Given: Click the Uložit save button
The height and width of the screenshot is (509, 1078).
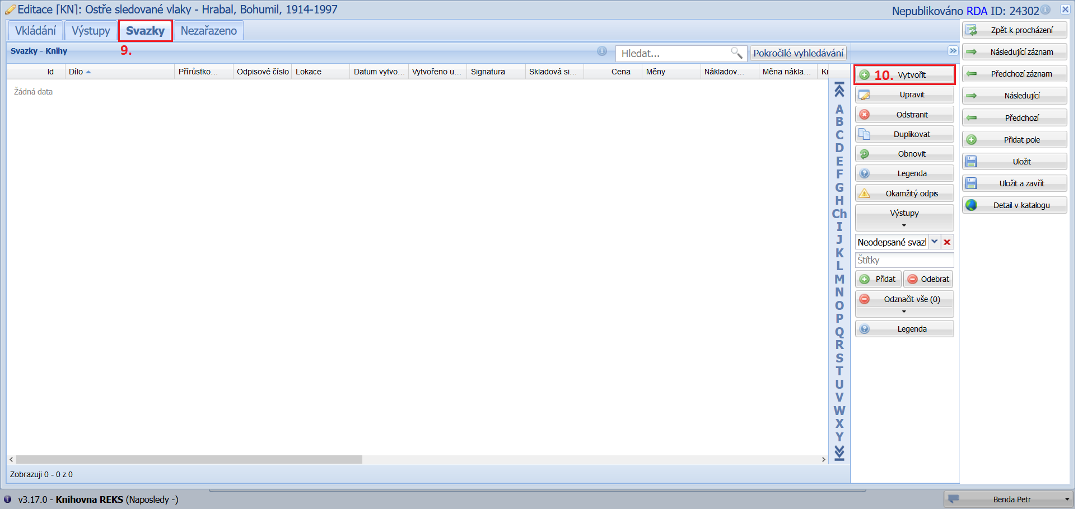Looking at the screenshot, I should coord(1014,162).
